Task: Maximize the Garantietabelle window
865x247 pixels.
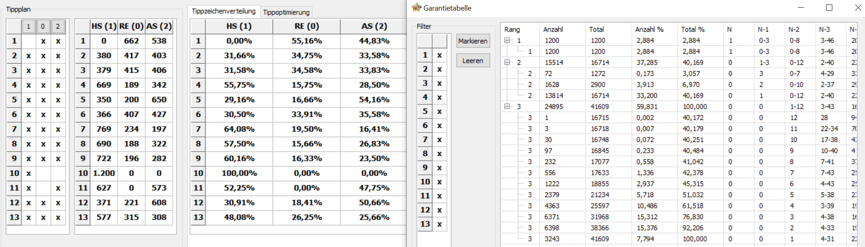Action: click(x=829, y=7)
